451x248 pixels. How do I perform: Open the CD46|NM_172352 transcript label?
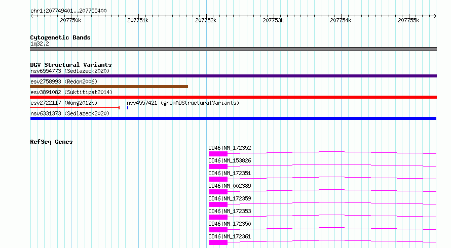point(230,148)
